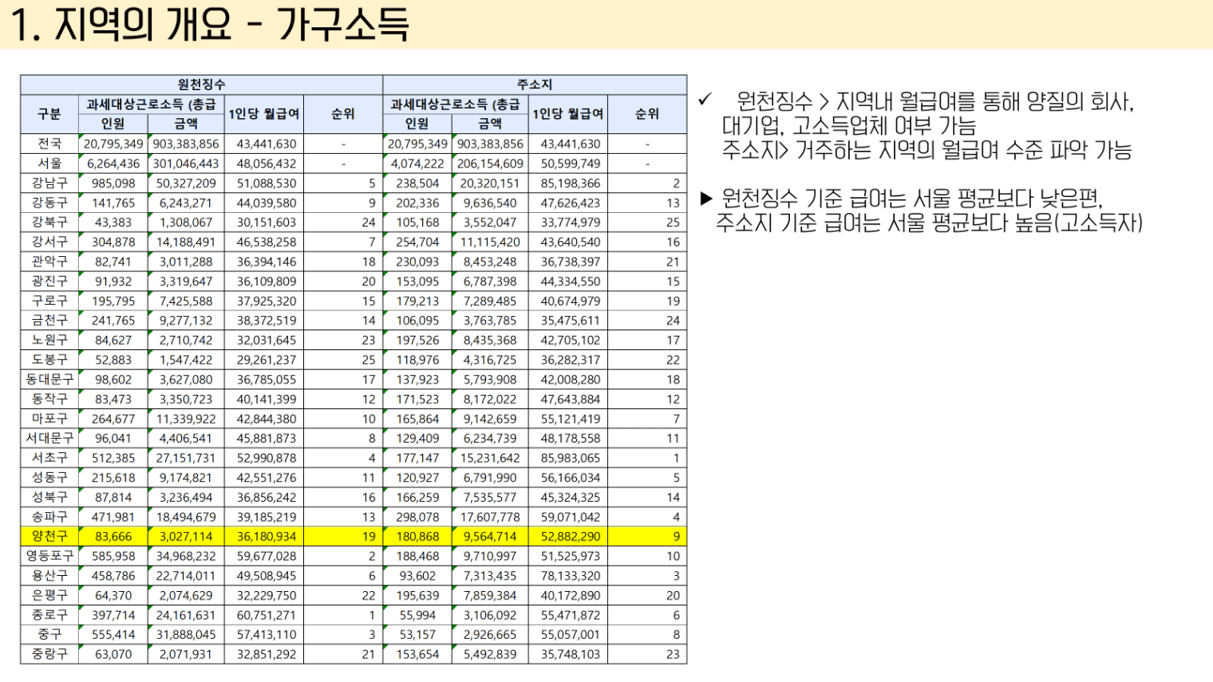1213x682 pixels.
Task: Click the triangle bullet before 원천징수 기준 급여
Action: pos(705,198)
